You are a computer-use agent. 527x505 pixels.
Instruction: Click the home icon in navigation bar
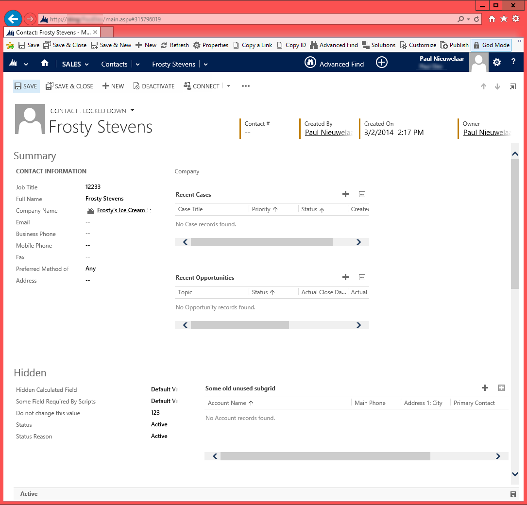click(x=45, y=63)
